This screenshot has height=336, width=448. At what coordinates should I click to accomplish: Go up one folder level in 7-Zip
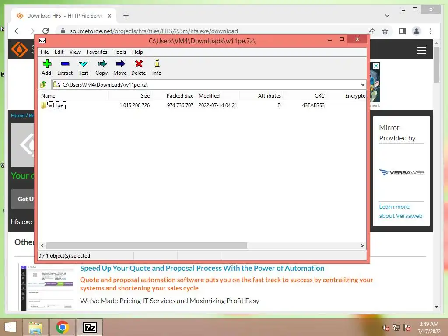pyautogui.click(x=43, y=84)
